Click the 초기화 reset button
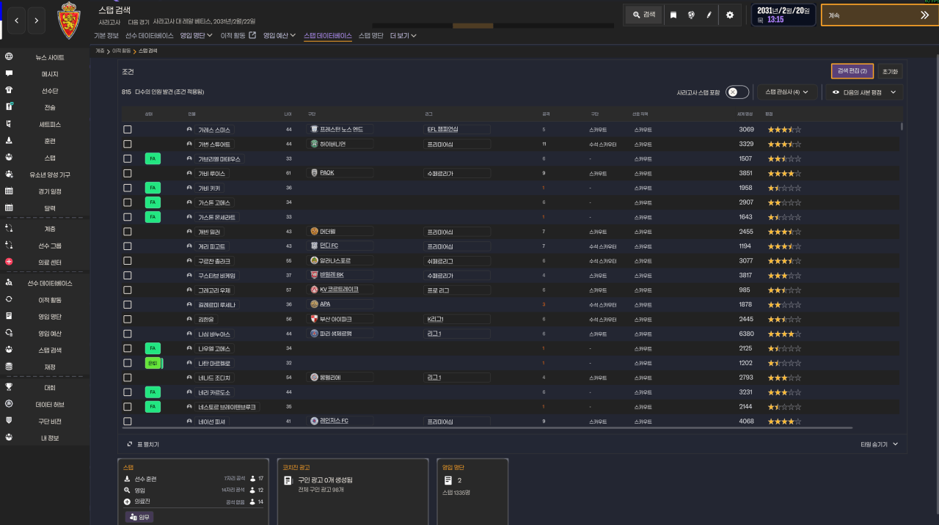 (x=890, y=72)
